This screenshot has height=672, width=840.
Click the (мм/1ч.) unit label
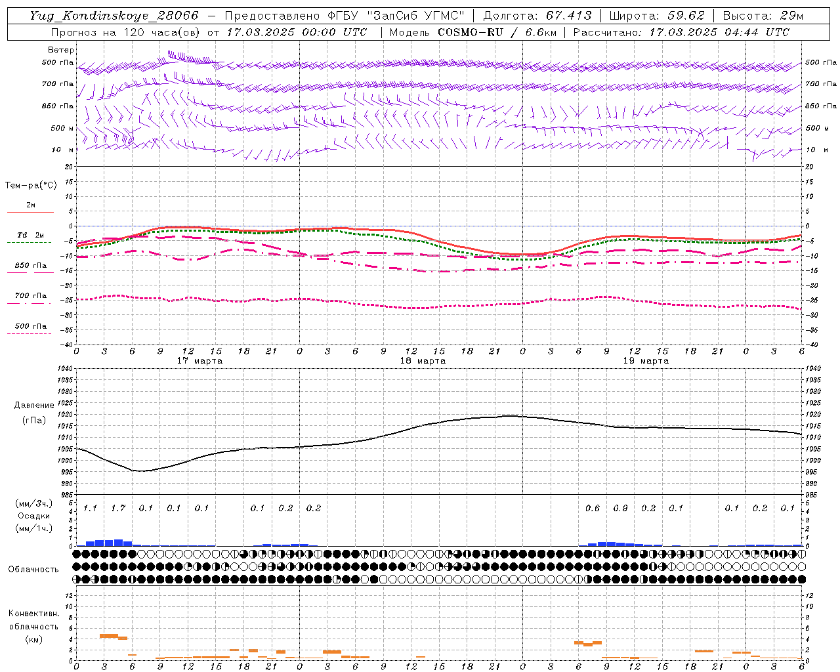(x=33, y=528)
